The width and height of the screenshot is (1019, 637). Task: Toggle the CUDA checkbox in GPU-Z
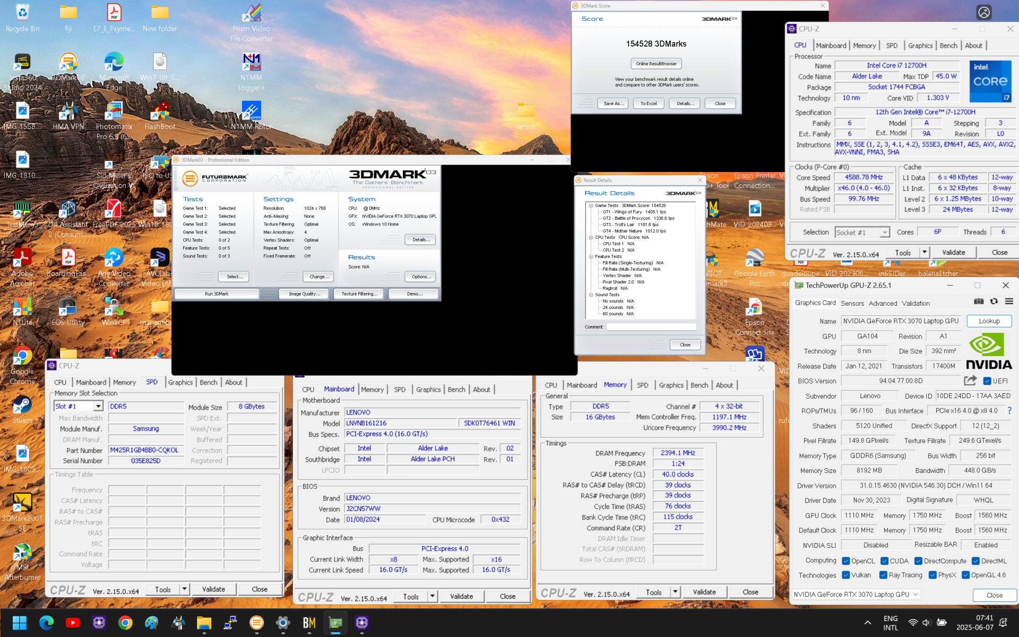click(x=884, y=561)
